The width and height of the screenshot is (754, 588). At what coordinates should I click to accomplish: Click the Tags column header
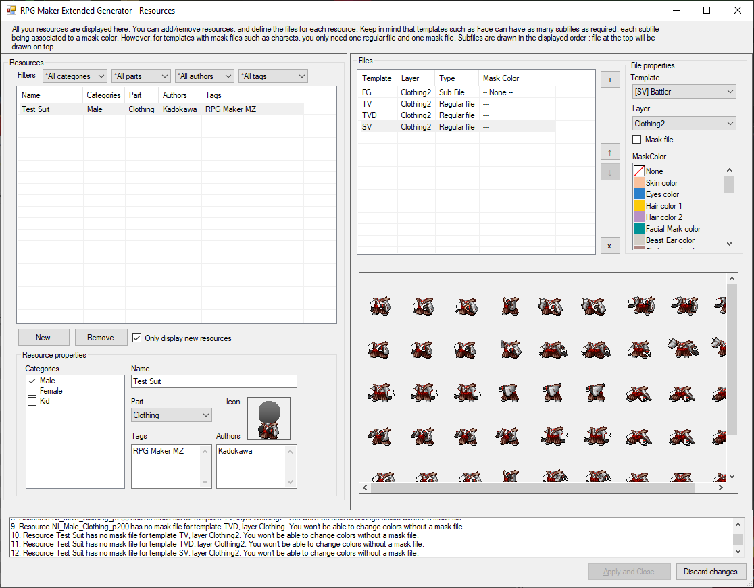252,95
